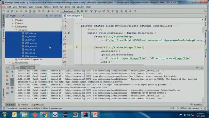Click the VCS Update Project icon
This screenshot has width=209, height=118.
pos(91,11)
